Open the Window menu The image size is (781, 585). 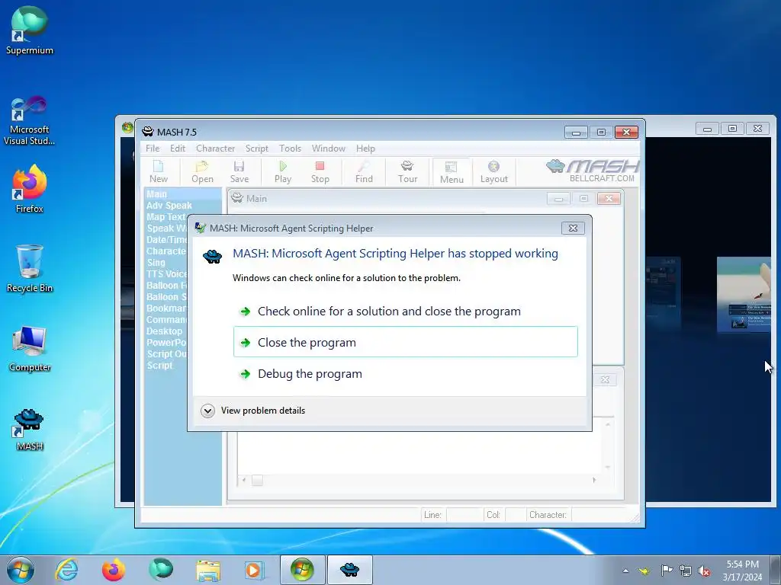tap(328, 149)
